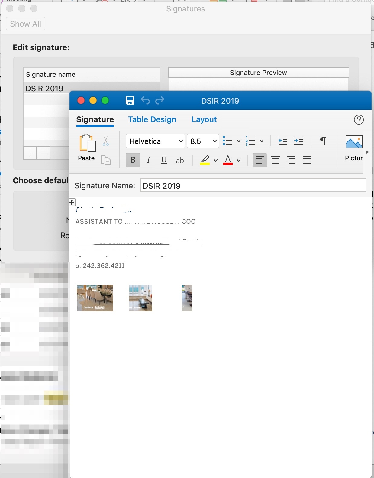The height and width of the screenshot is (478, 374).
Task: Switch to the Layout tab
Action: coord(204,120)
